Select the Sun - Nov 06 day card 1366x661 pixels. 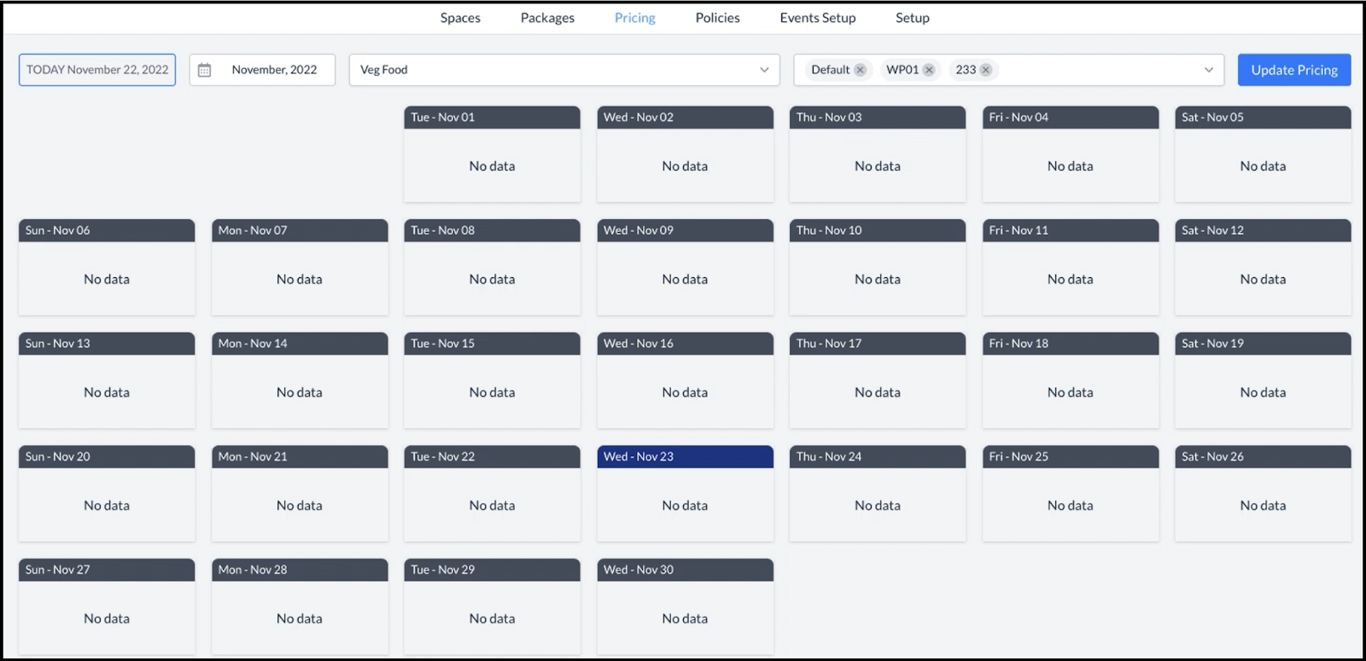click(x=107, y=267)
